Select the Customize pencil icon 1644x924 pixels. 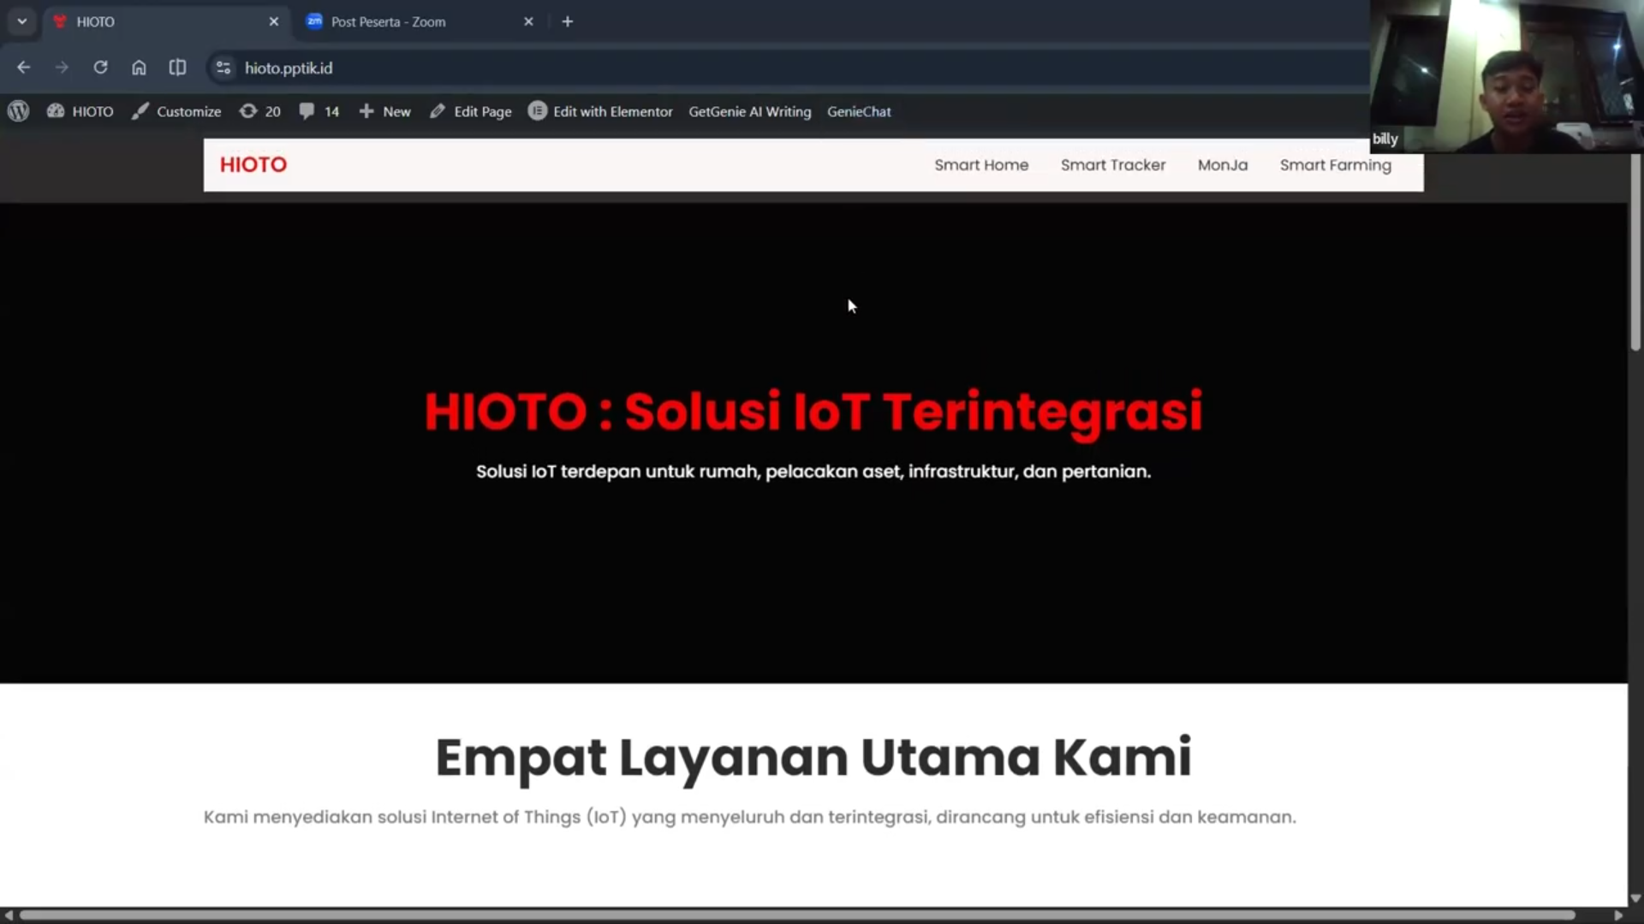click(x=141, y=111)
